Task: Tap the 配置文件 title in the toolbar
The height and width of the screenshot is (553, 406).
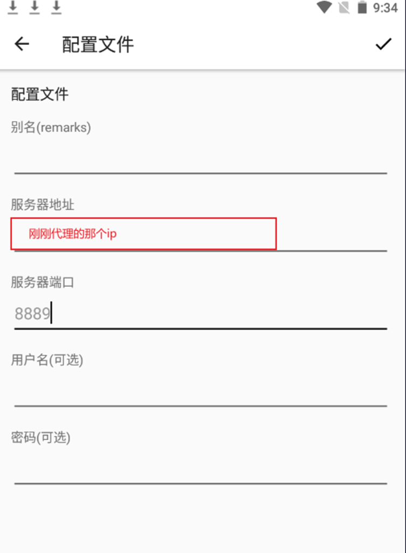Action: click(x=97, y=44)
